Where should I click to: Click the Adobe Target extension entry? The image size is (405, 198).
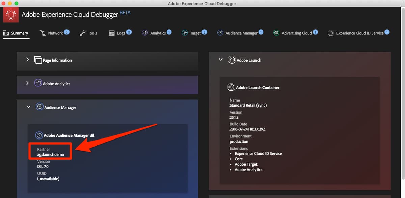pyautogui.click(x=246, y=164)
